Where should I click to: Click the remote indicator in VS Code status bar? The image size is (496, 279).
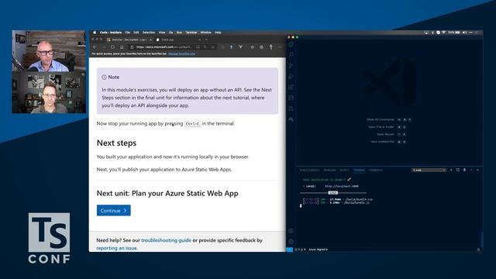click(x=289, y=250)
